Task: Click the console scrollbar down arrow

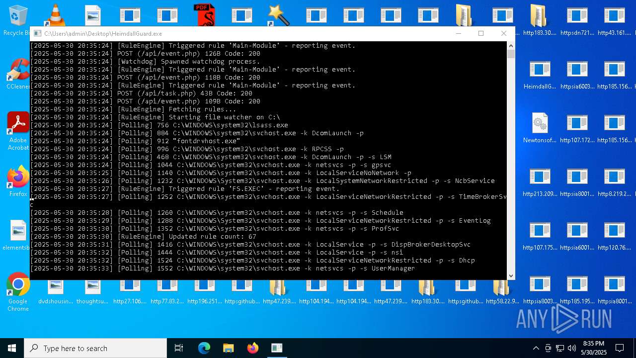Action: (x=511, y=275)
